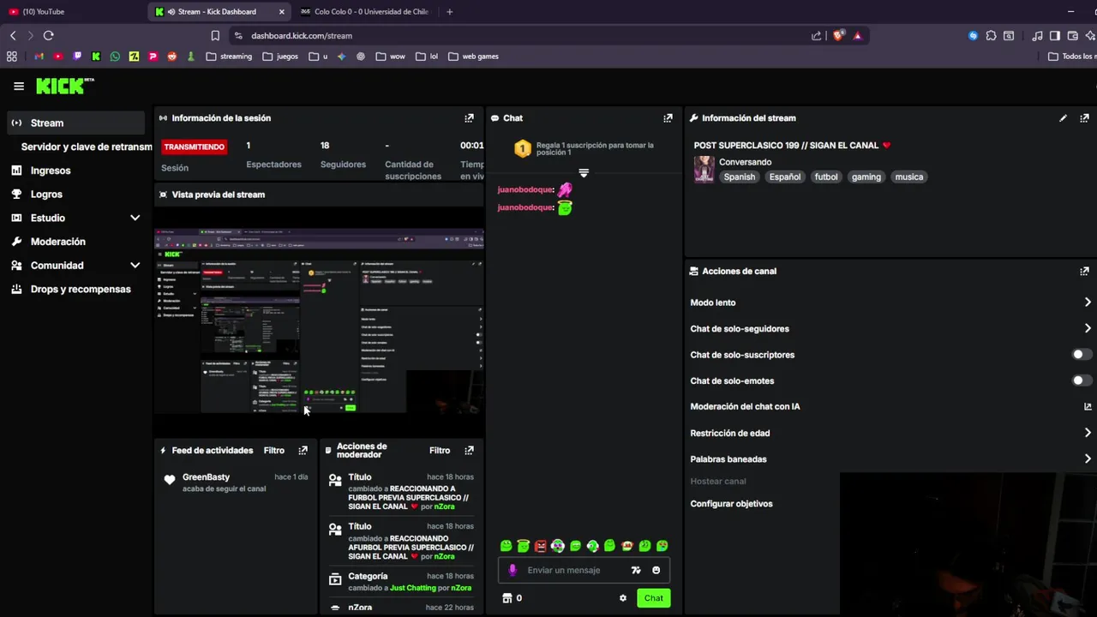Expand the Comunidad sidebar section
The height and width of the screenshot is (617, 1097).
[x=135, y=266]
